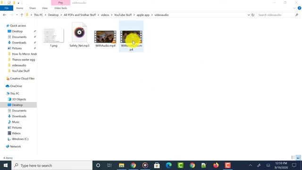The width and height of the screenshot is (302, 170).
Task: Open pinned Downloads under Quick access
Action: point(19,42)
